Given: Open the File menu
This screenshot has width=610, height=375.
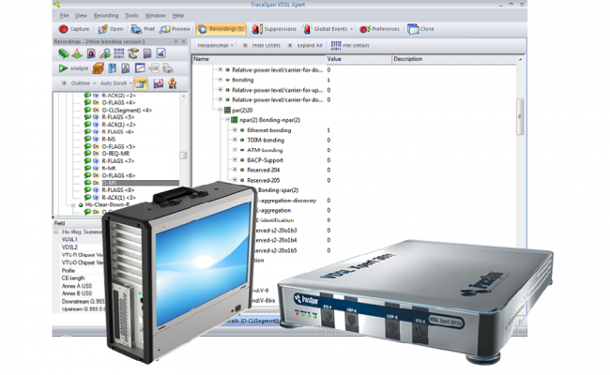Looking at the screenshot, I should tap(64, 16).
